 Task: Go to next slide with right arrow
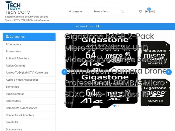tap(169, 72)
